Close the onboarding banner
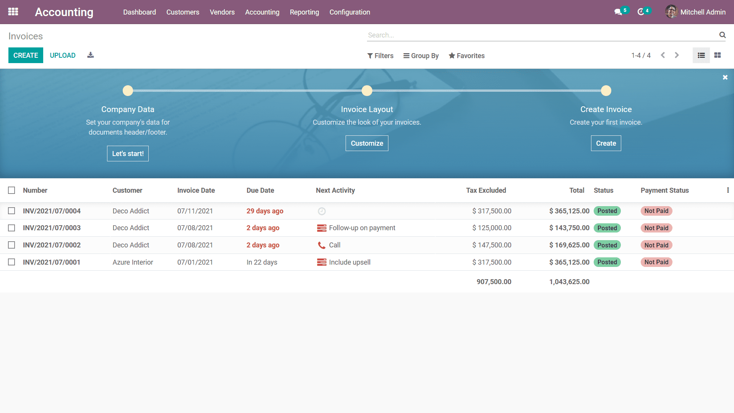Screen dimensions: 734x413 [x=725, y=77]
